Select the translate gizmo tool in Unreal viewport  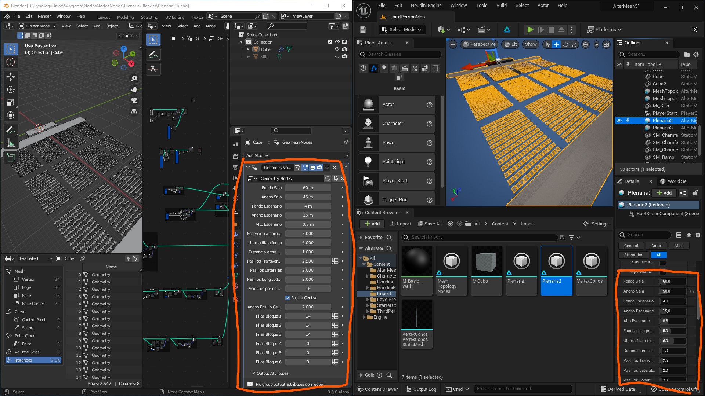(x=556, y=44)
